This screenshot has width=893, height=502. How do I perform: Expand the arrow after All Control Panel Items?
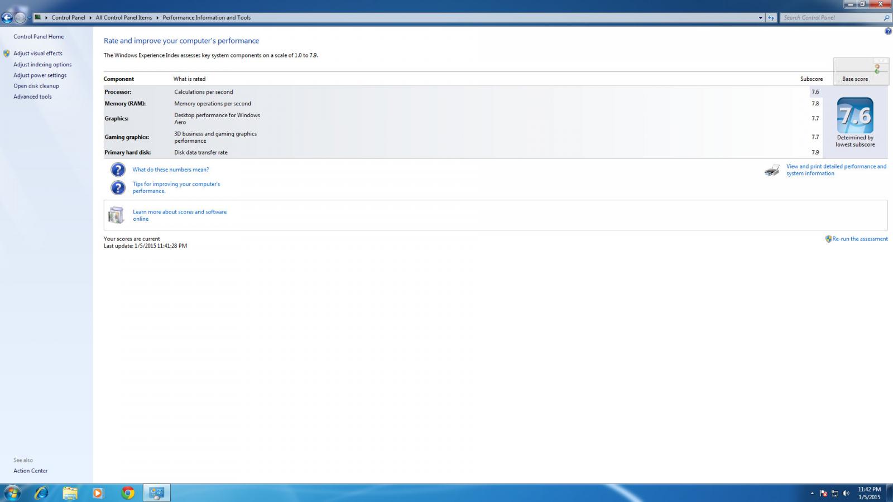pyautogui.click(x=157, y=17)
